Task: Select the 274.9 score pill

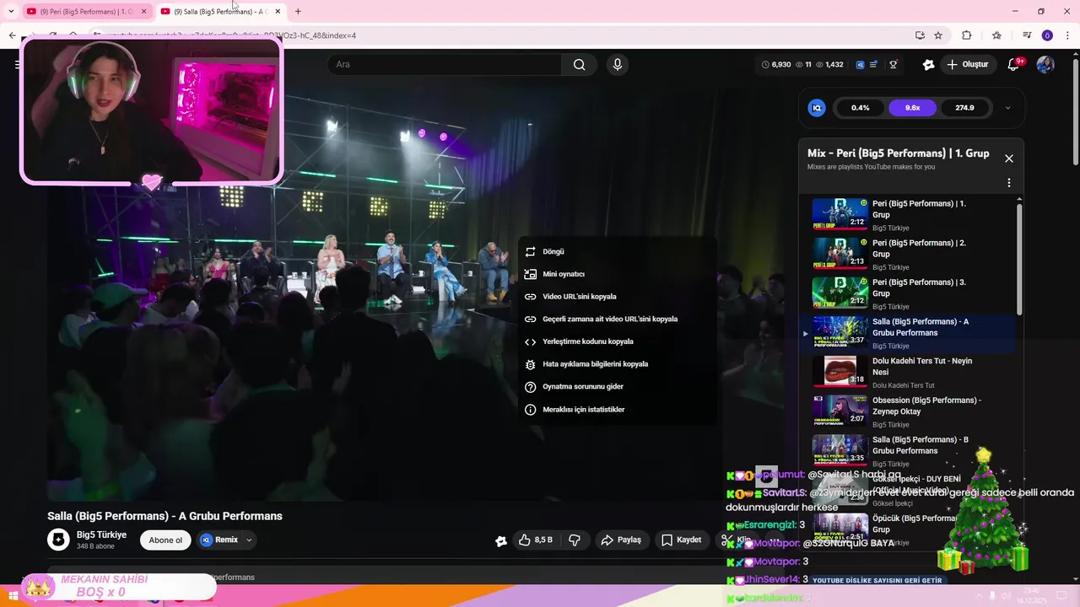Action: 964,108
